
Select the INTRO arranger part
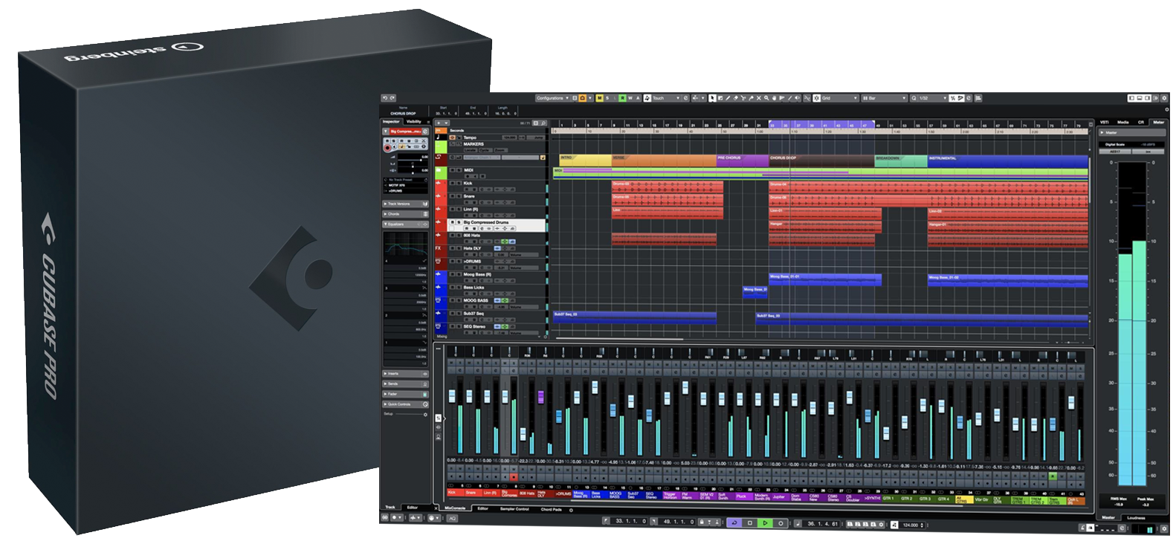586,161
